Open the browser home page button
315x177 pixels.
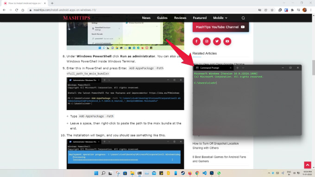coord(23,10)
